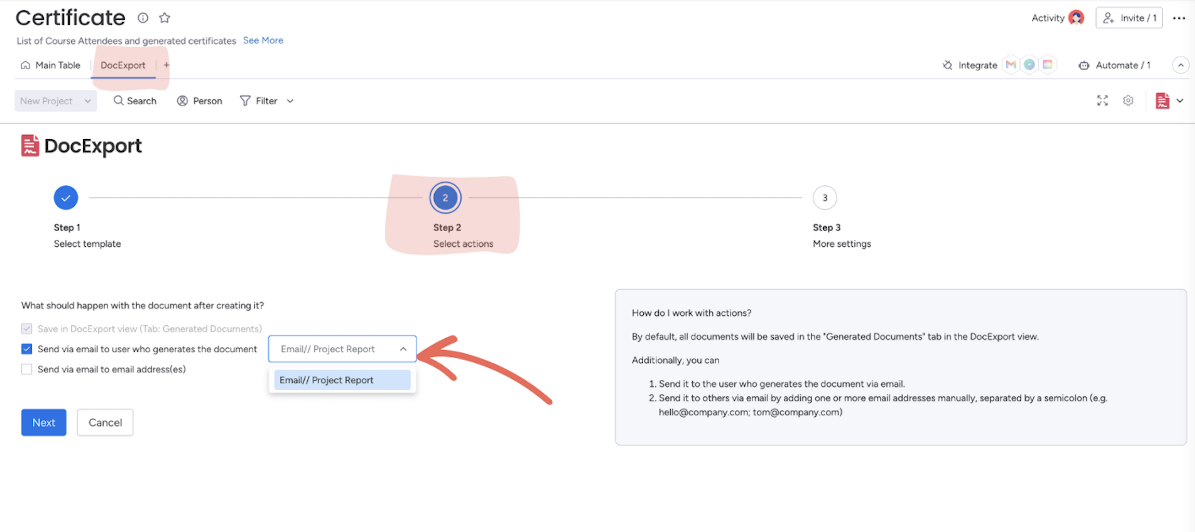Expand the New Project dropdown arrow
The width and height of the screenshot is (1195, 532).
(x=87, y=101)
